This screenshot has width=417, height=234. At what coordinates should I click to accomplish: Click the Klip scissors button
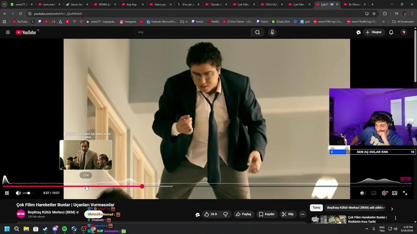[288, 214]
